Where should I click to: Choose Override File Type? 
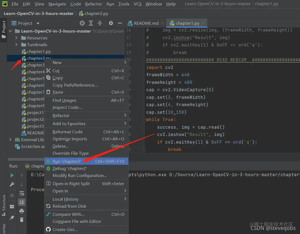click(86, 153)
